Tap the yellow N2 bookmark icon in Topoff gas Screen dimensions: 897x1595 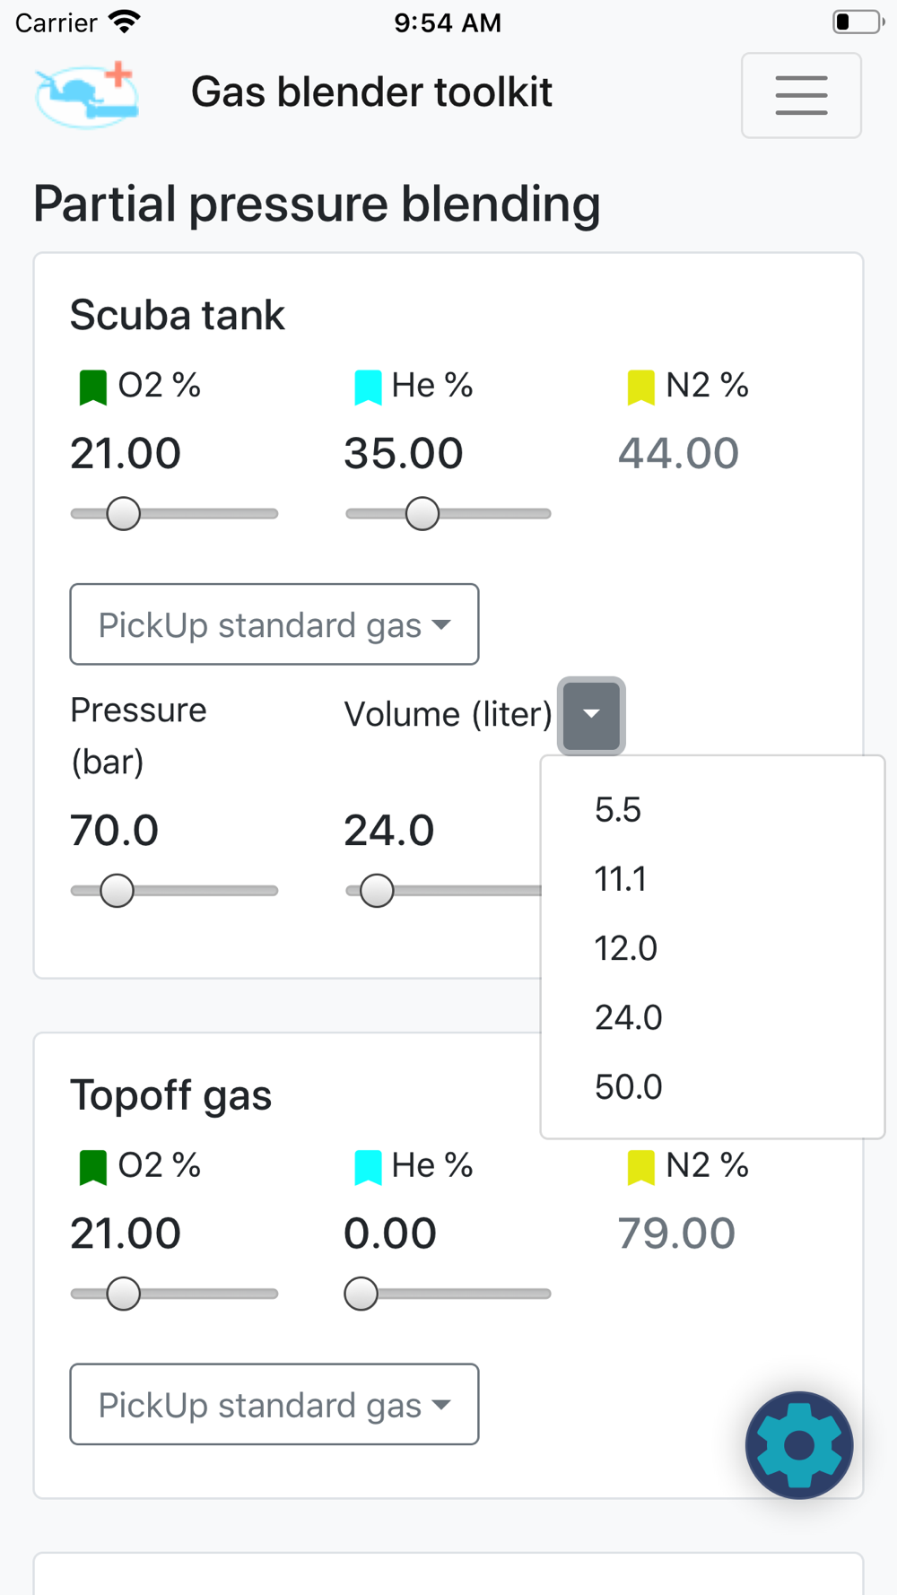pos(641,1168)
